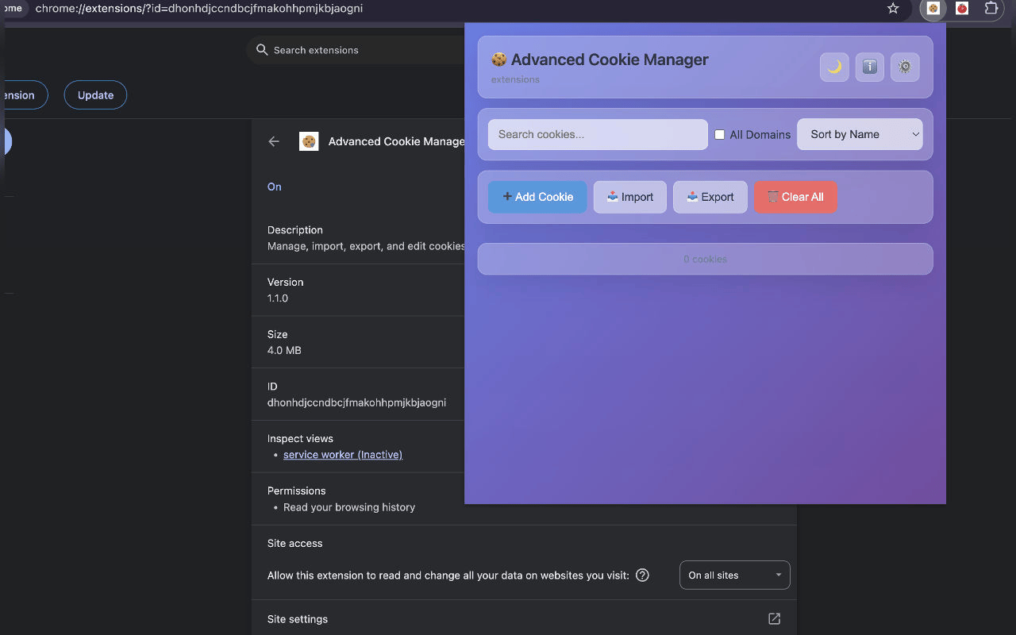Click the magnifier icon in Search extensions
The width and height of the screenshot is (1016, 635).
pos(262,50)
